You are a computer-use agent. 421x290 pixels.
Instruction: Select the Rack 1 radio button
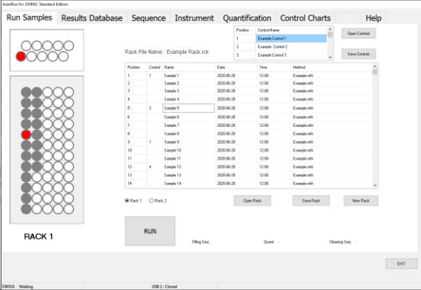click(x=127, y=200)
